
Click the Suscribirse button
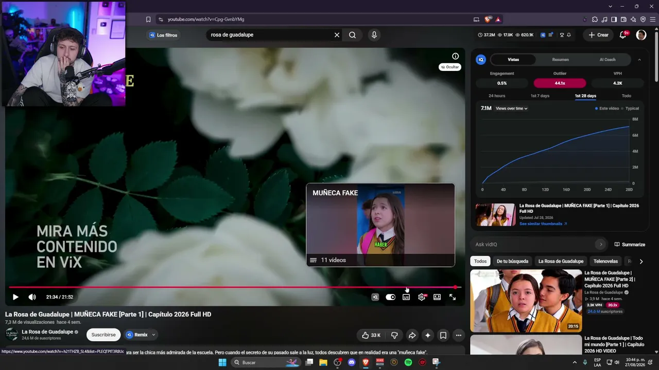[103, 335]
